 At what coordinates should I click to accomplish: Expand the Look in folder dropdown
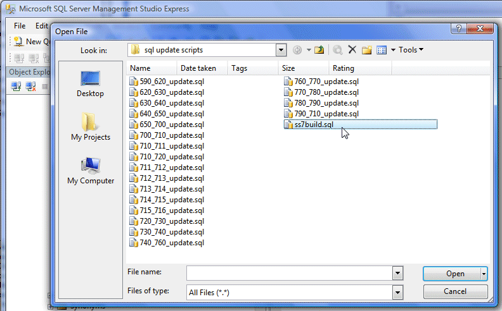point(281,50)
